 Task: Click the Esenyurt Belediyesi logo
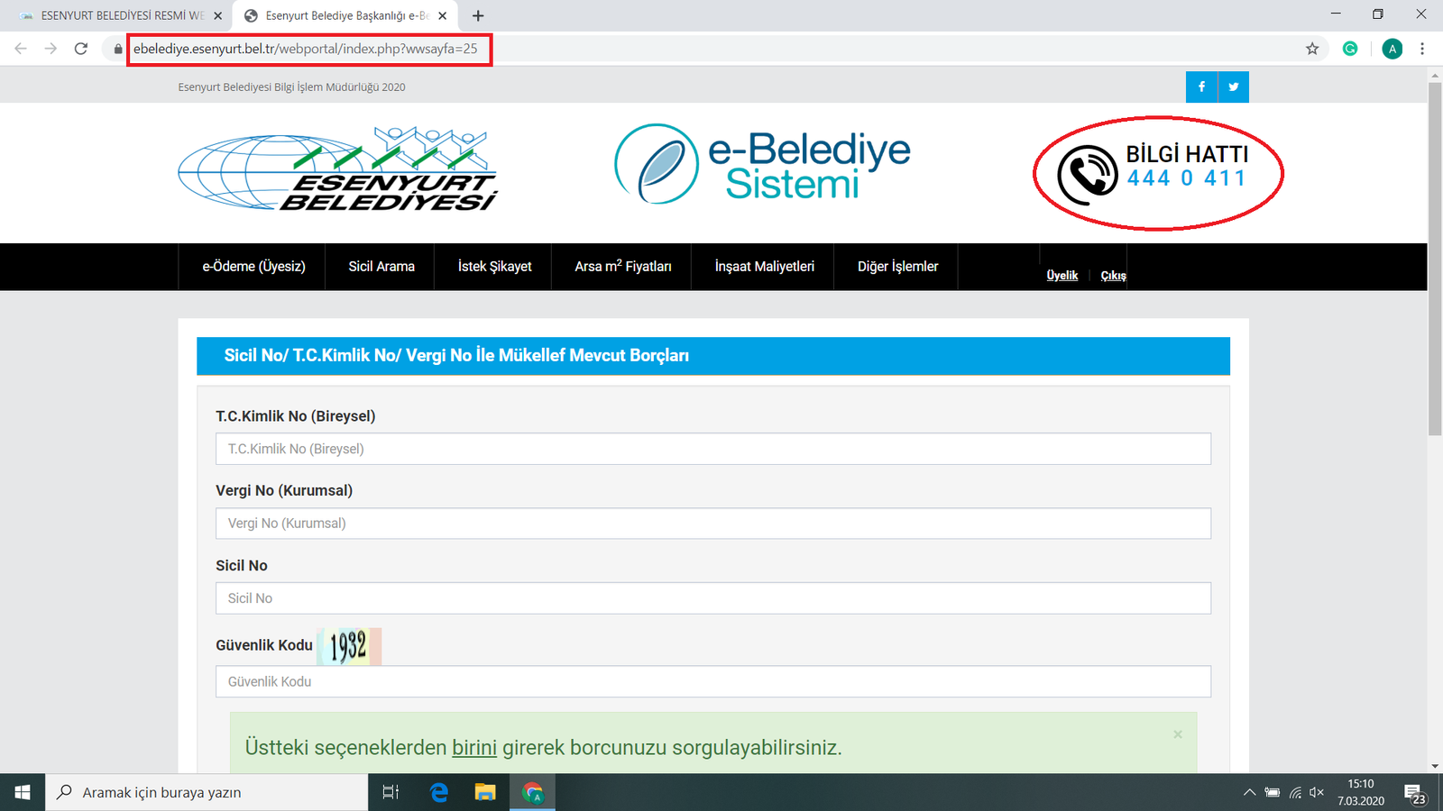point(338,169)
